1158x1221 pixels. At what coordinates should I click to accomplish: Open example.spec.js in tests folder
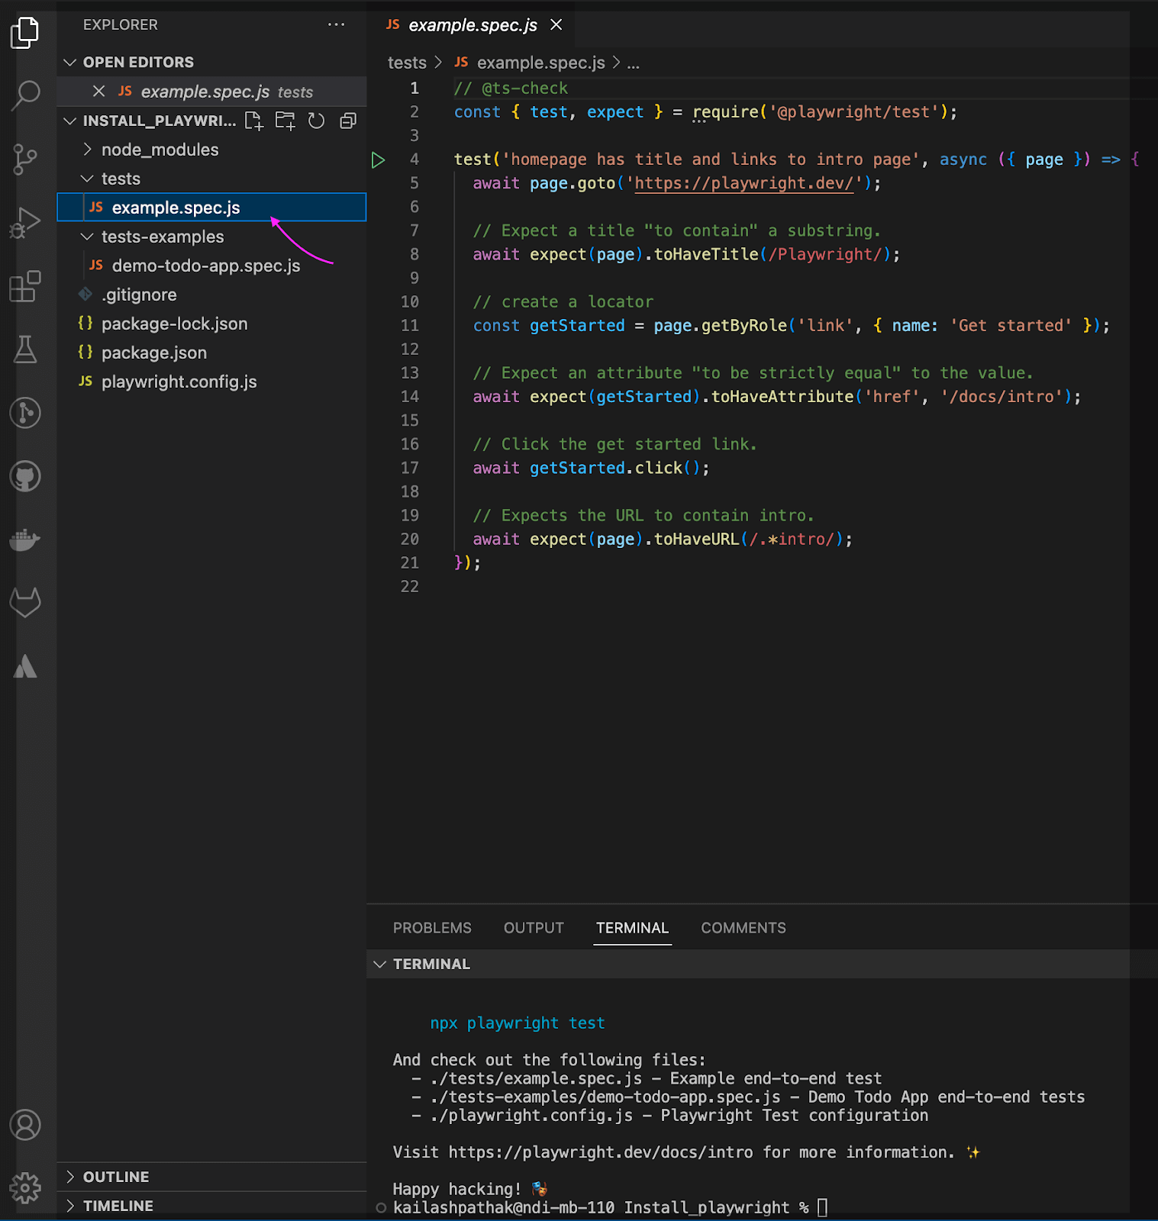click(212, 208)
